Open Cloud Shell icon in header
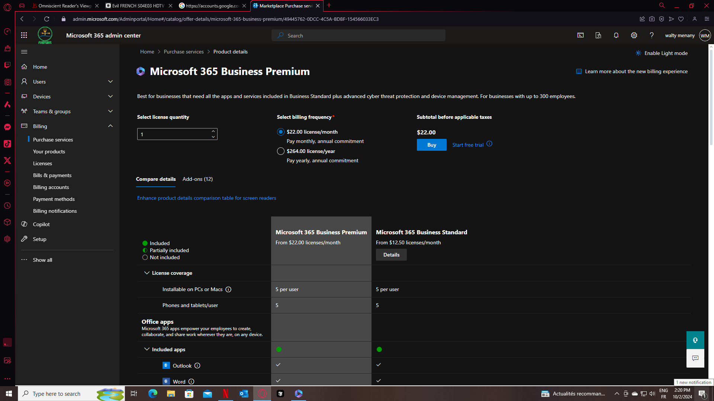 click(x=580, y=35)
